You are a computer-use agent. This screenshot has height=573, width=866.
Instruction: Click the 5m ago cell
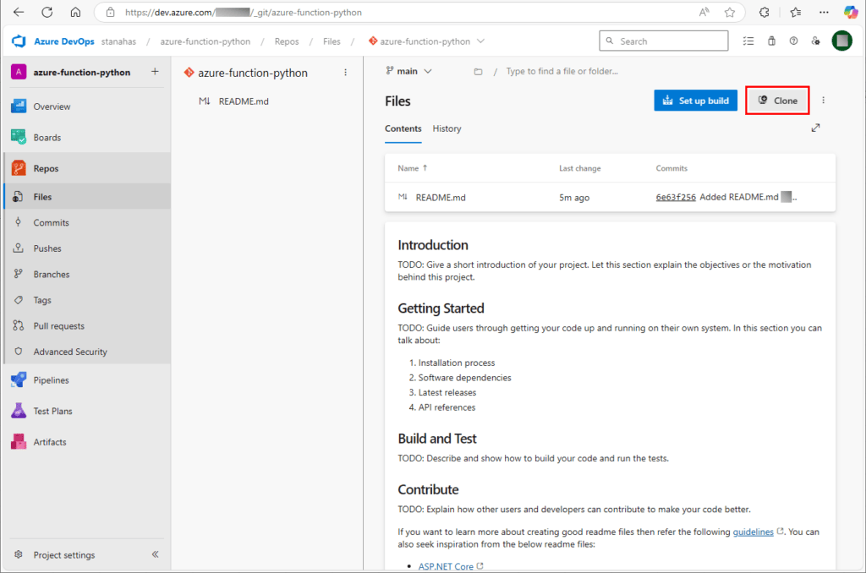(x=574, y=198)
